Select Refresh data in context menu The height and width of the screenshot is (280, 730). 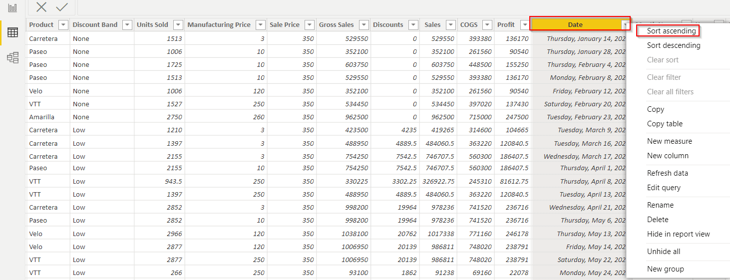click(668, 173)
